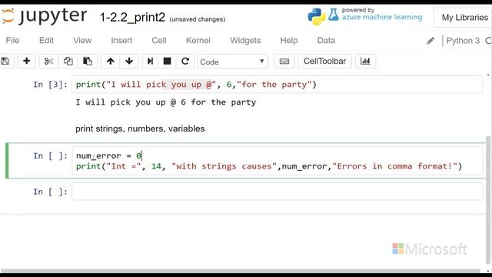The height and width of the screenshot is (277, 492).
Task: Open command palette keyboard icon
Action: pyautogui.click(x=284, y=61)
